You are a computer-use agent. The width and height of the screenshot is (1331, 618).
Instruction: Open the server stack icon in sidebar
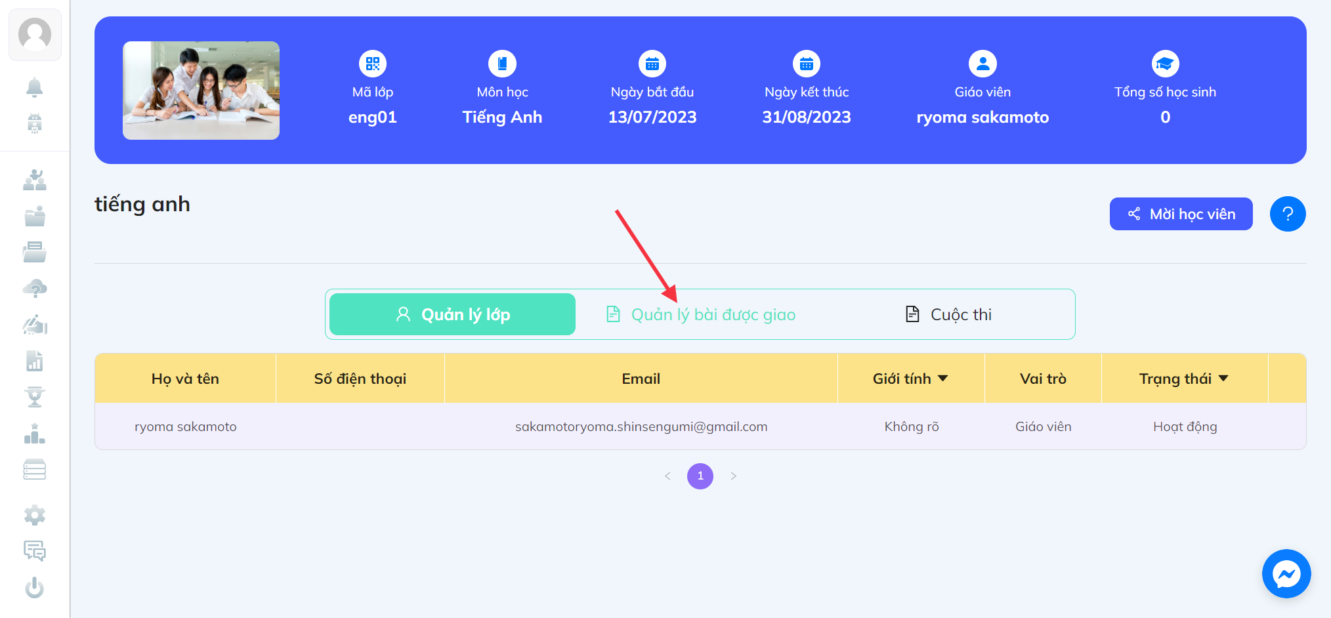34,470
